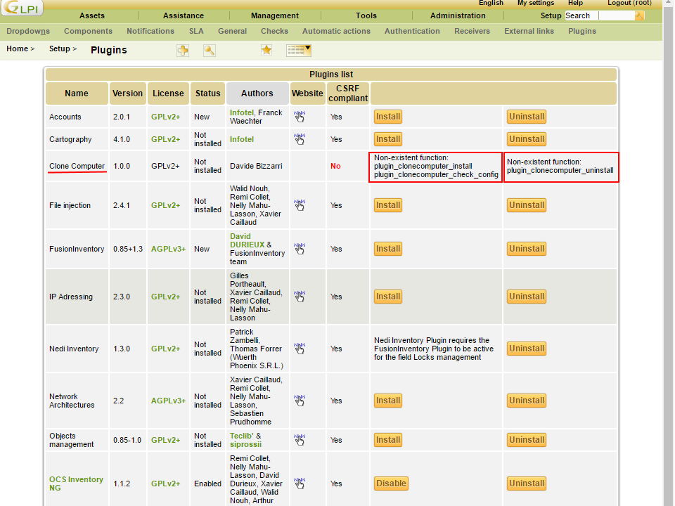
Task: Install the Network Architectures plugin
Action: 388,401
